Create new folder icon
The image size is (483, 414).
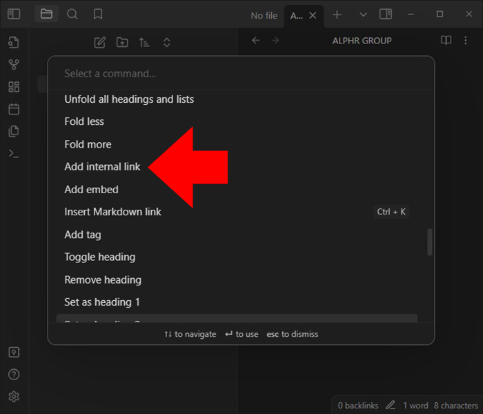pyautogui.click(x=122, y=43)
